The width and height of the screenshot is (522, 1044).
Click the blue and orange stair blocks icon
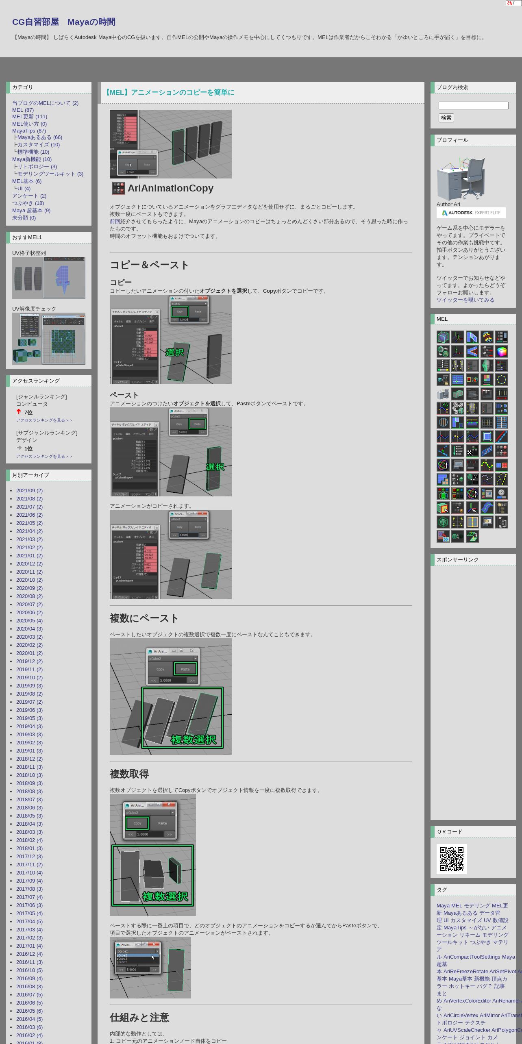pos(443,479)
